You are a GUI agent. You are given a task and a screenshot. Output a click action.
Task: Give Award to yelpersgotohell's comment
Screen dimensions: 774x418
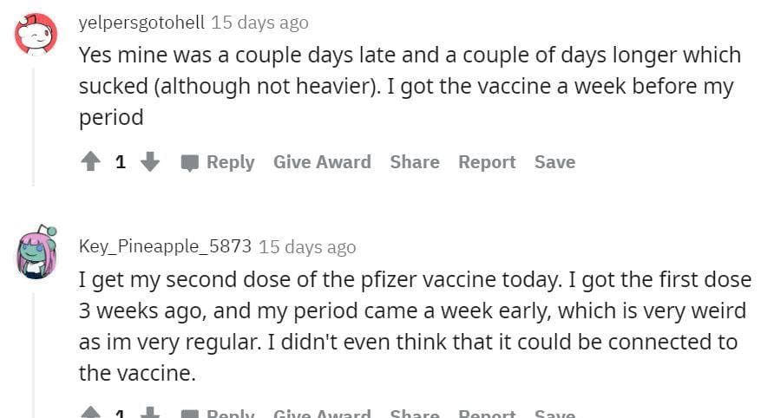[x=322, y=162]
